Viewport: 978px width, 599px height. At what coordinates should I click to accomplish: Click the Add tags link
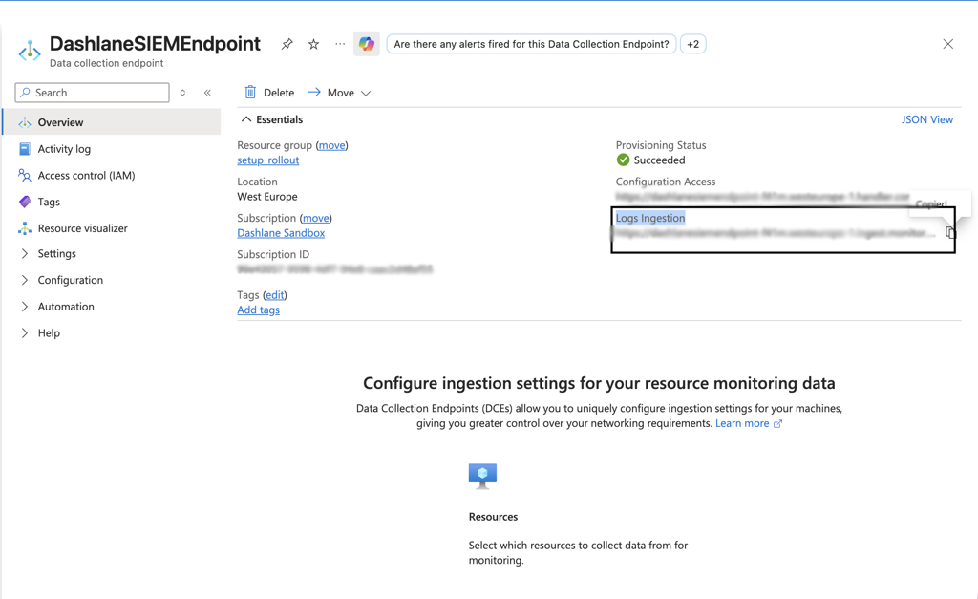pyautogui.click(x=258, y=310)
